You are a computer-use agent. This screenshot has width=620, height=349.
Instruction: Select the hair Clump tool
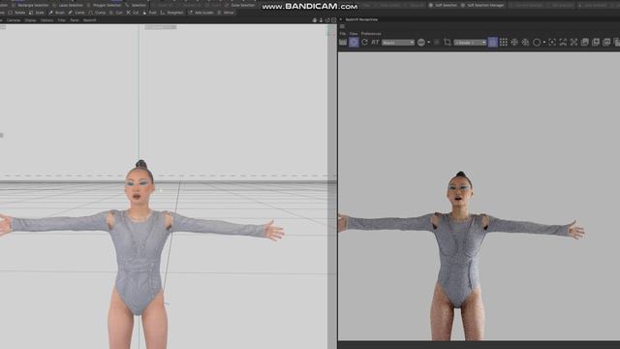(x=97, y=13)
